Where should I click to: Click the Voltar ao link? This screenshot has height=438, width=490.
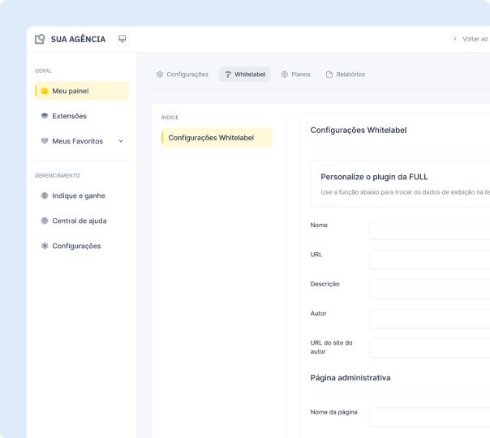(x=472, y=39)
